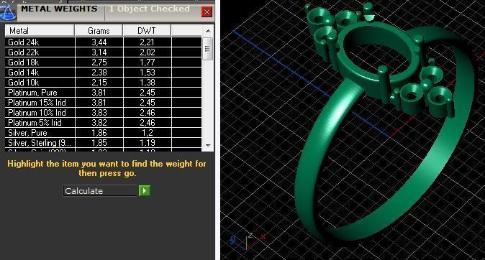
Task: Select the Gold 14k row
Action: click(x=104, y=73)
